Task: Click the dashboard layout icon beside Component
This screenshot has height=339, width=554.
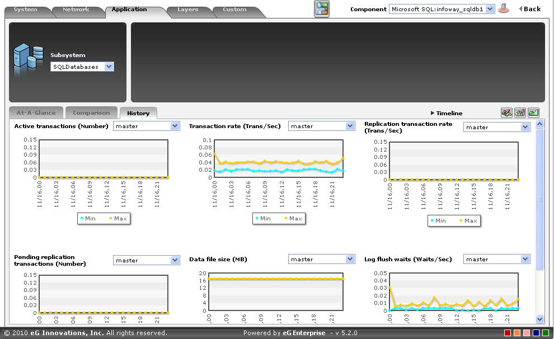Action: point(322,9)
